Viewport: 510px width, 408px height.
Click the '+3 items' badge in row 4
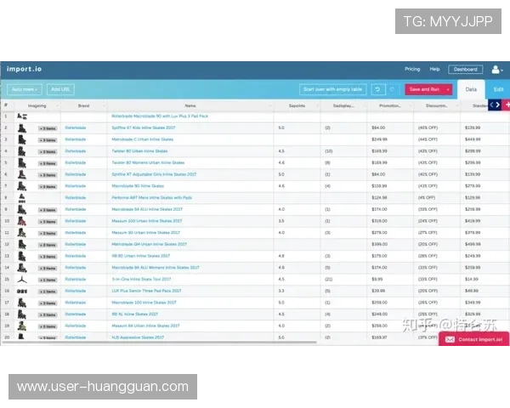(x=48, y=151)
